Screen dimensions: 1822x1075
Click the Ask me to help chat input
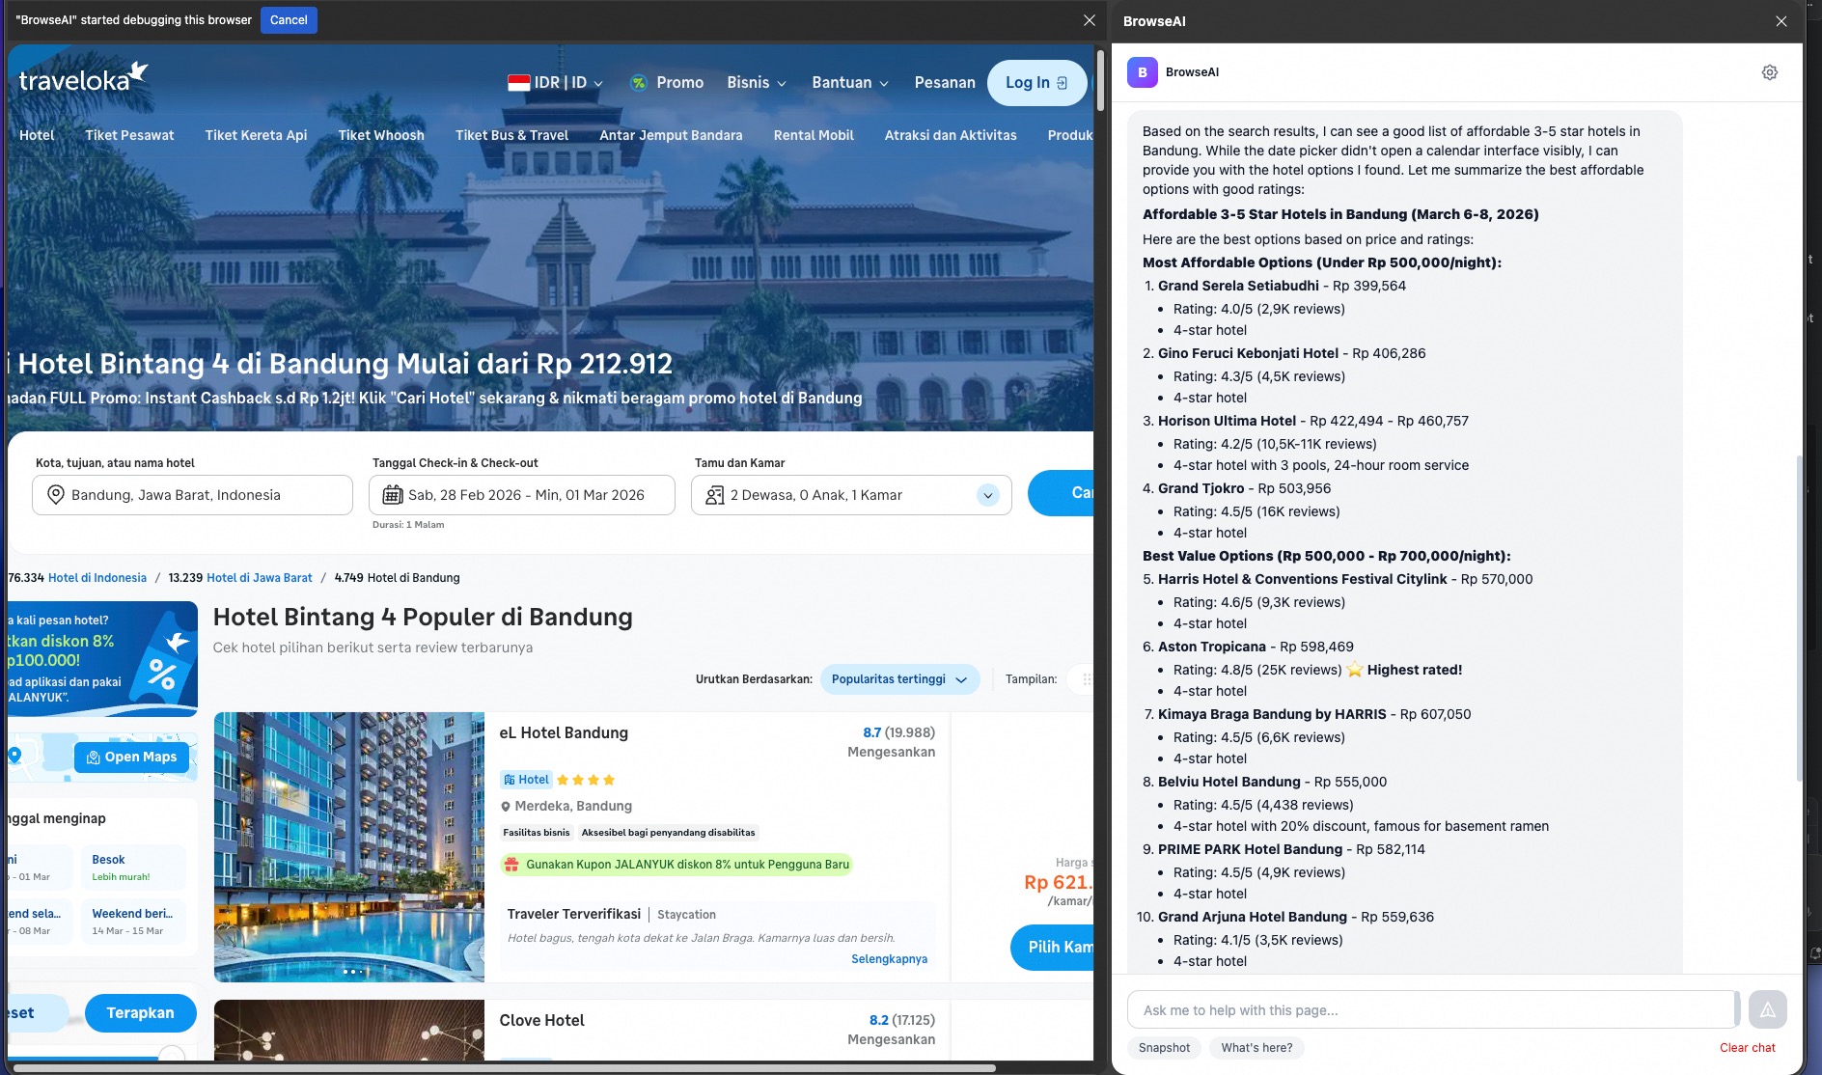(x=1430, y=1010)
